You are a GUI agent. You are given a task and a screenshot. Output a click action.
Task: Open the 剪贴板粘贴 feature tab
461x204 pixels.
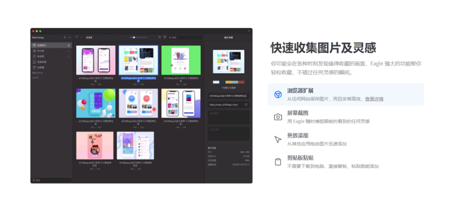(346, 162)
